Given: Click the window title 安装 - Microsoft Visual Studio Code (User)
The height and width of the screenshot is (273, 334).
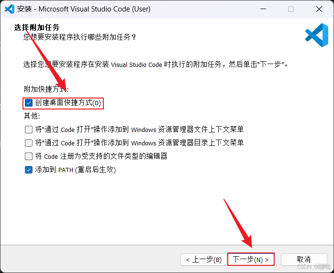Looking at the screenshot, I should click(x=84, y=9).
